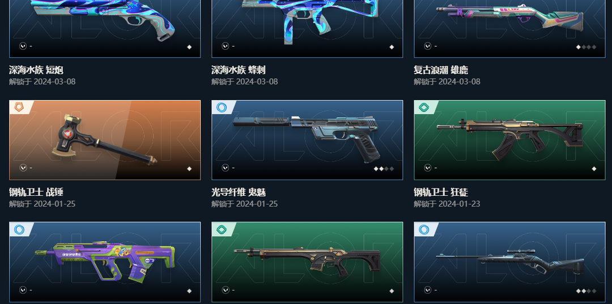
Task: Click the blue tier badge on the purple bulldog rifle card
Action: pos(19,229)
